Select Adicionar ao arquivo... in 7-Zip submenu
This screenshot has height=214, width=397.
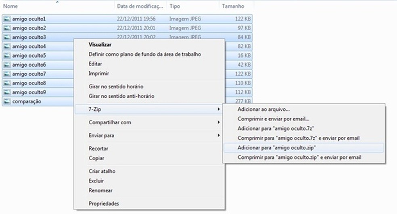263,109
